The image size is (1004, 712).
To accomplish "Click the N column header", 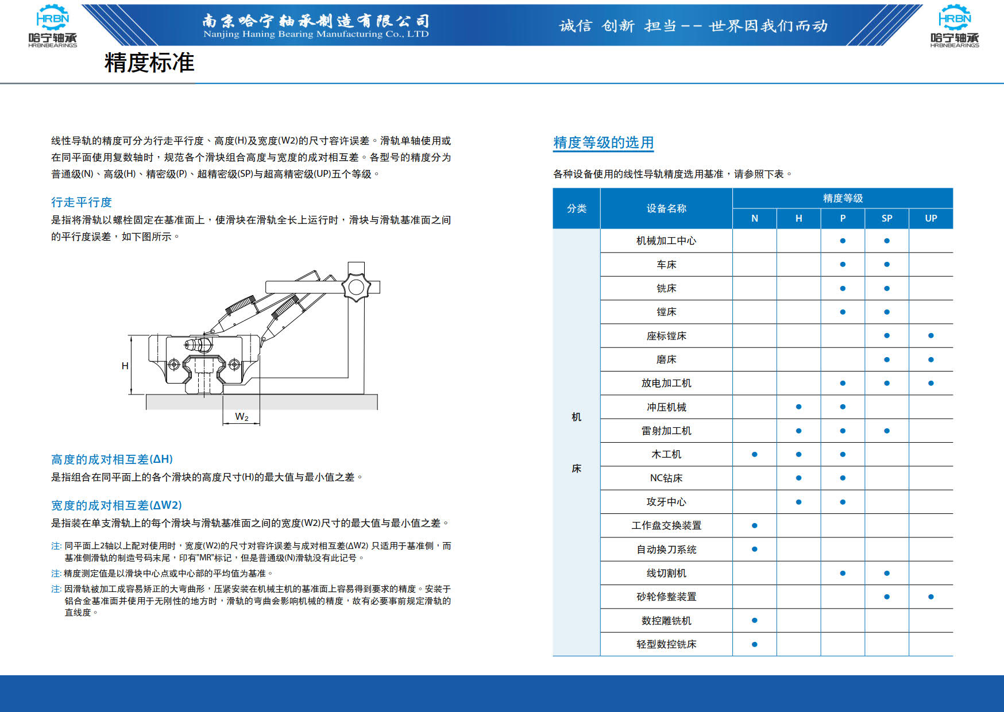I will tap(755, 218).
